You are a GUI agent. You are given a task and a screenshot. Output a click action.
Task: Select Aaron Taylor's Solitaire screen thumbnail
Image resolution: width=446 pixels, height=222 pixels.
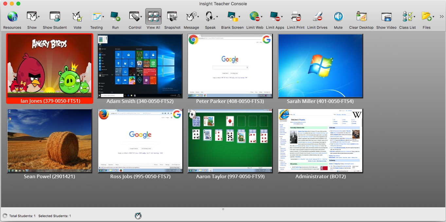pos(230,141)
